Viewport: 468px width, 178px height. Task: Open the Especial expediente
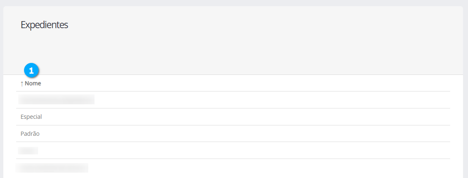[x=31, y=117]
